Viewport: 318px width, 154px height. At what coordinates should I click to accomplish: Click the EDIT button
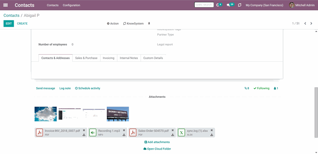click(x=9, y=24)
